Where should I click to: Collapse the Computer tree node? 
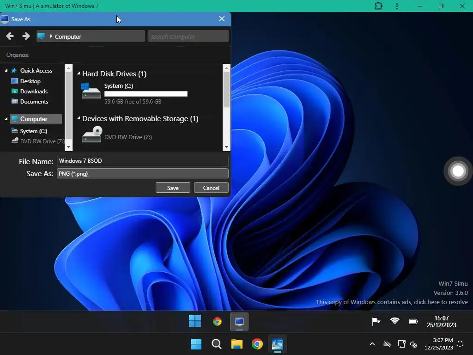click(6, 119)
